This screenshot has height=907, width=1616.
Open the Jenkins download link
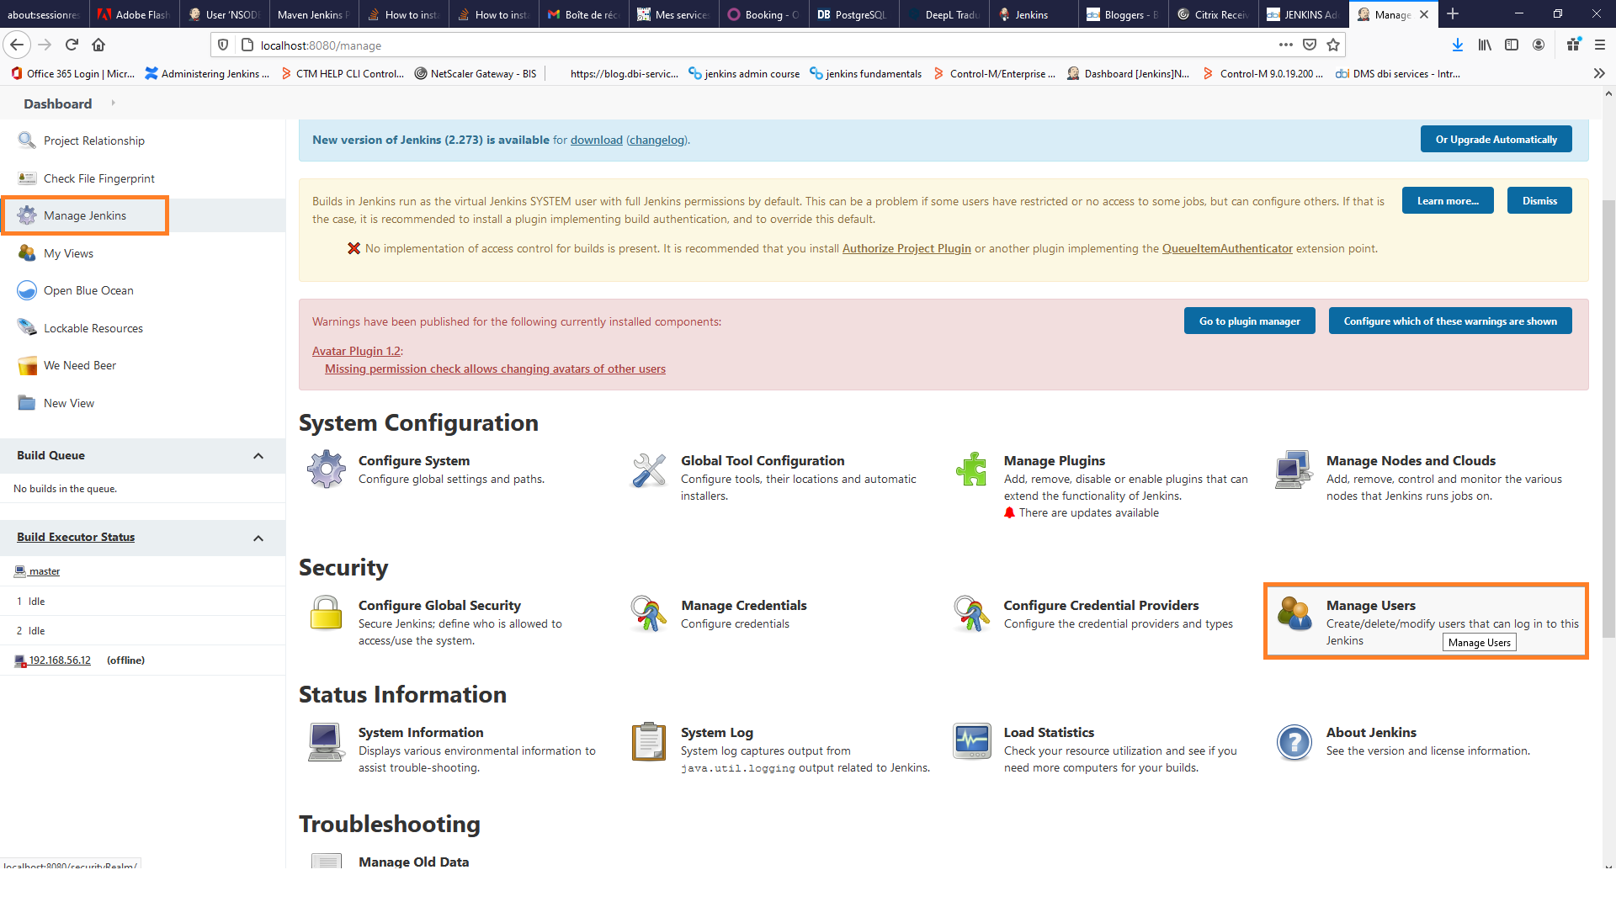tap(597, 141)
